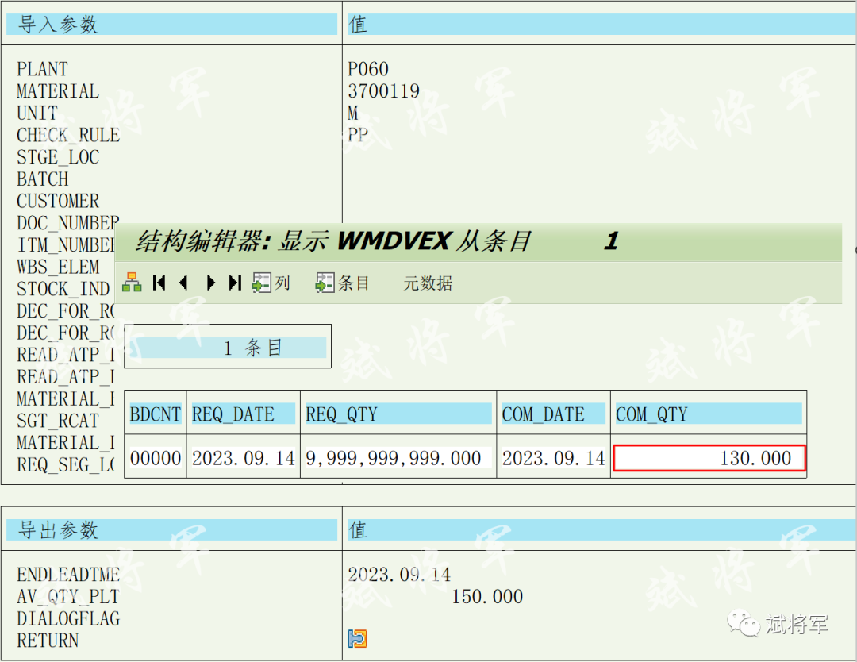Select the SGT_RCAT parameter name
Viewport: 857px width, 662px height.
58,421
